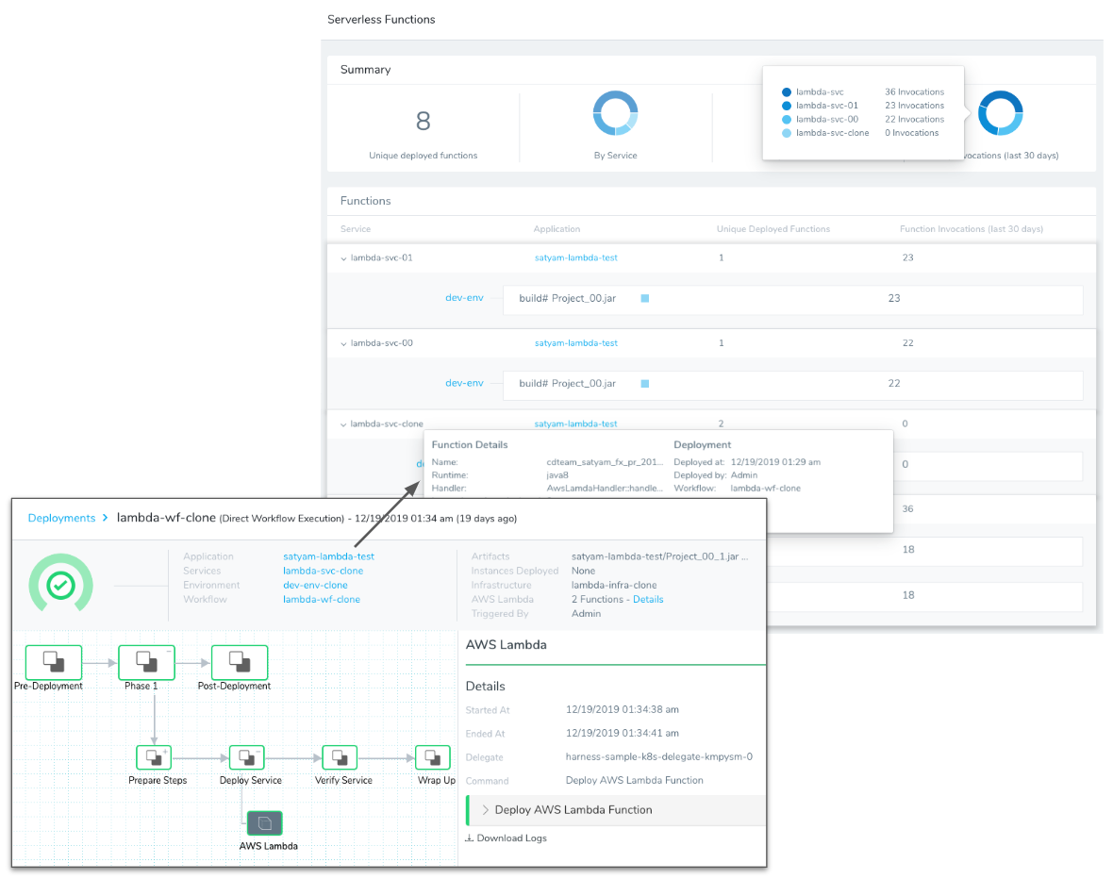Click blue square swatch in lambda-svc-00 build row
This screenshot has width=1113, height=879.
pos(645,384)
